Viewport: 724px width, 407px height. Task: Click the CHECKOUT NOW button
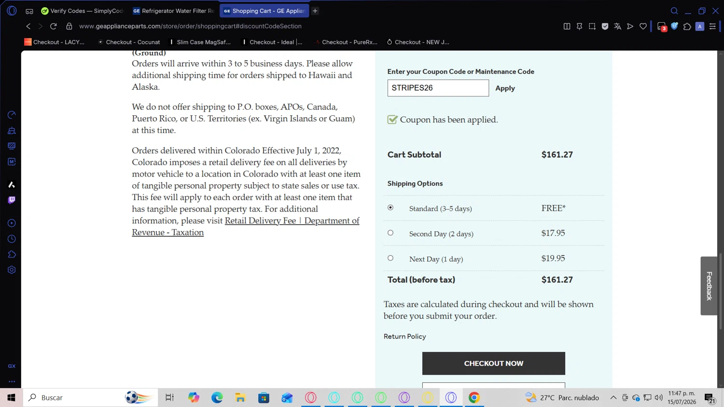pyautogui.click(x=493, y=363)
